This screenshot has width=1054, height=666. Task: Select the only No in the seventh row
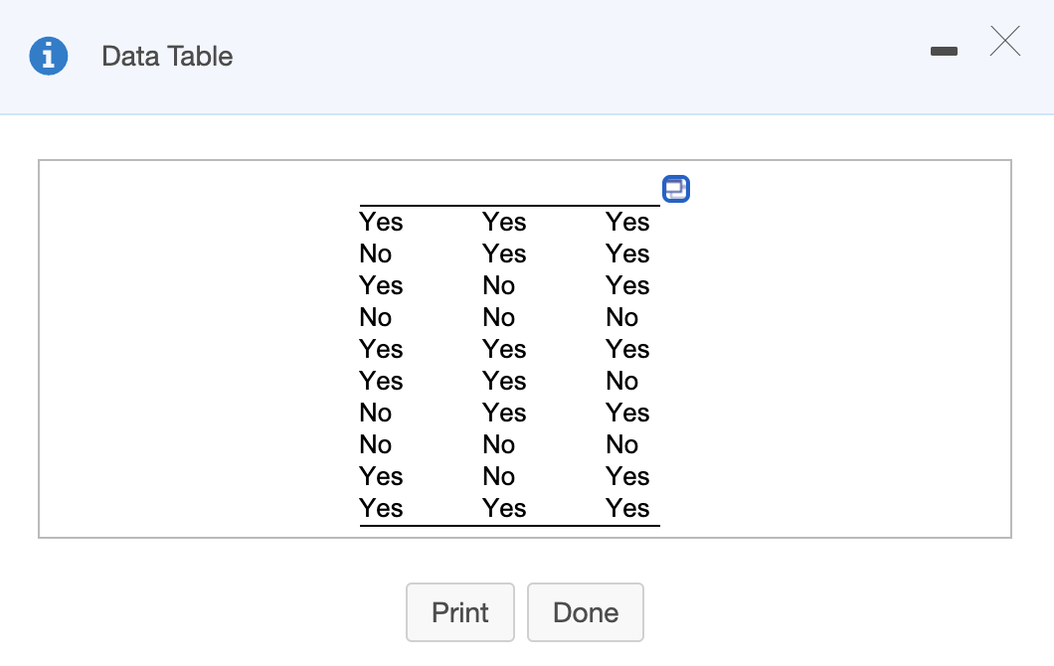pyautogui.click(x=376, y=413)
